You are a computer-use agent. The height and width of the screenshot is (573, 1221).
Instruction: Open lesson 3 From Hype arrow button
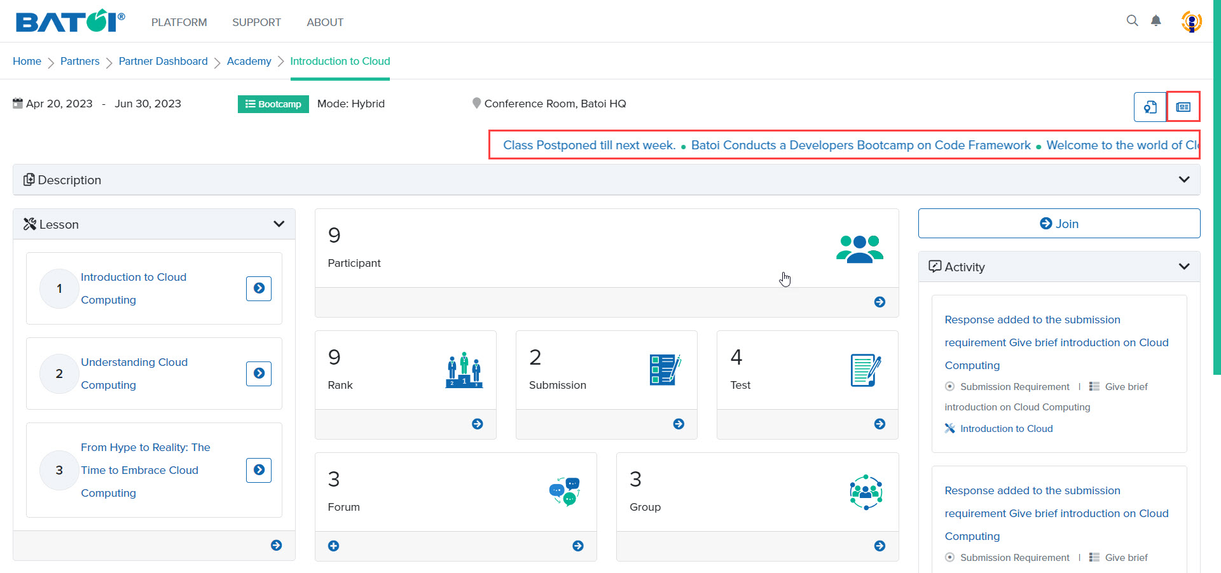tap(259, 470)
